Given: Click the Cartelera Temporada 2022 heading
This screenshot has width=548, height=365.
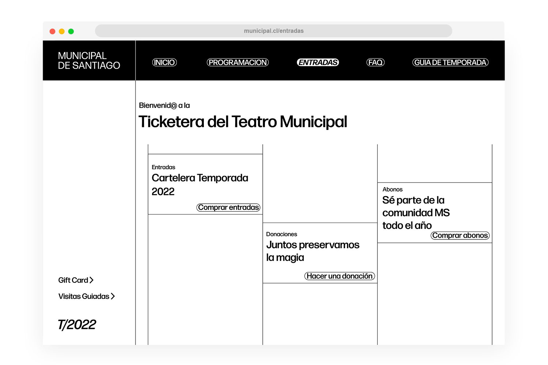Looking at the screenshot, I should point(200,185).
